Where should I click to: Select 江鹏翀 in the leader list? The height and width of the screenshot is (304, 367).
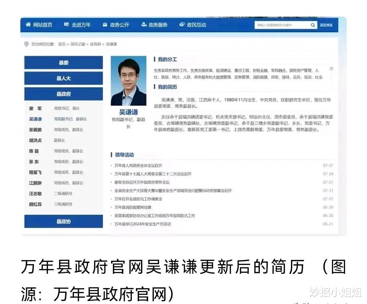tap(35, 183)
